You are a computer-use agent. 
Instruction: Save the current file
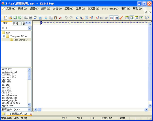(x=15, y=18)
